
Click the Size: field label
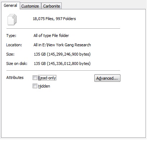tap(10, 54)
